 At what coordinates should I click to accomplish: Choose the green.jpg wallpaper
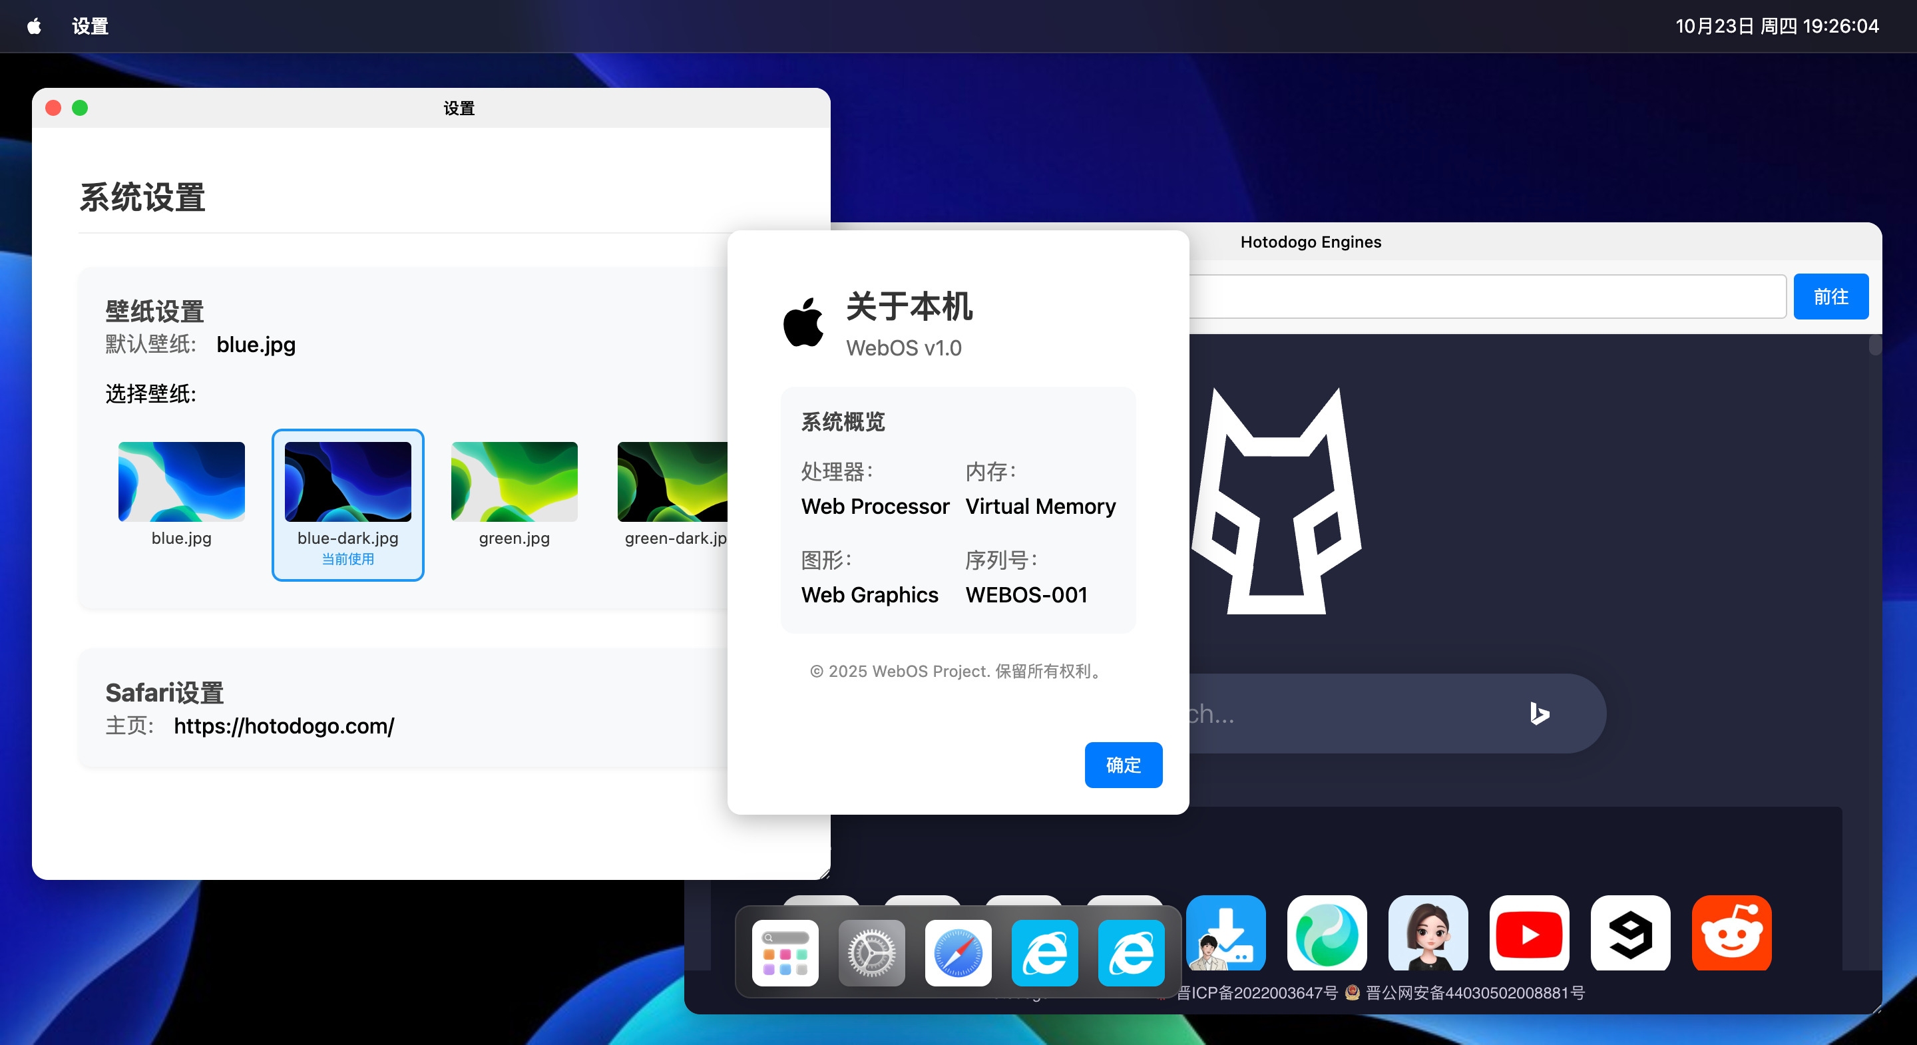click(515, 481)
